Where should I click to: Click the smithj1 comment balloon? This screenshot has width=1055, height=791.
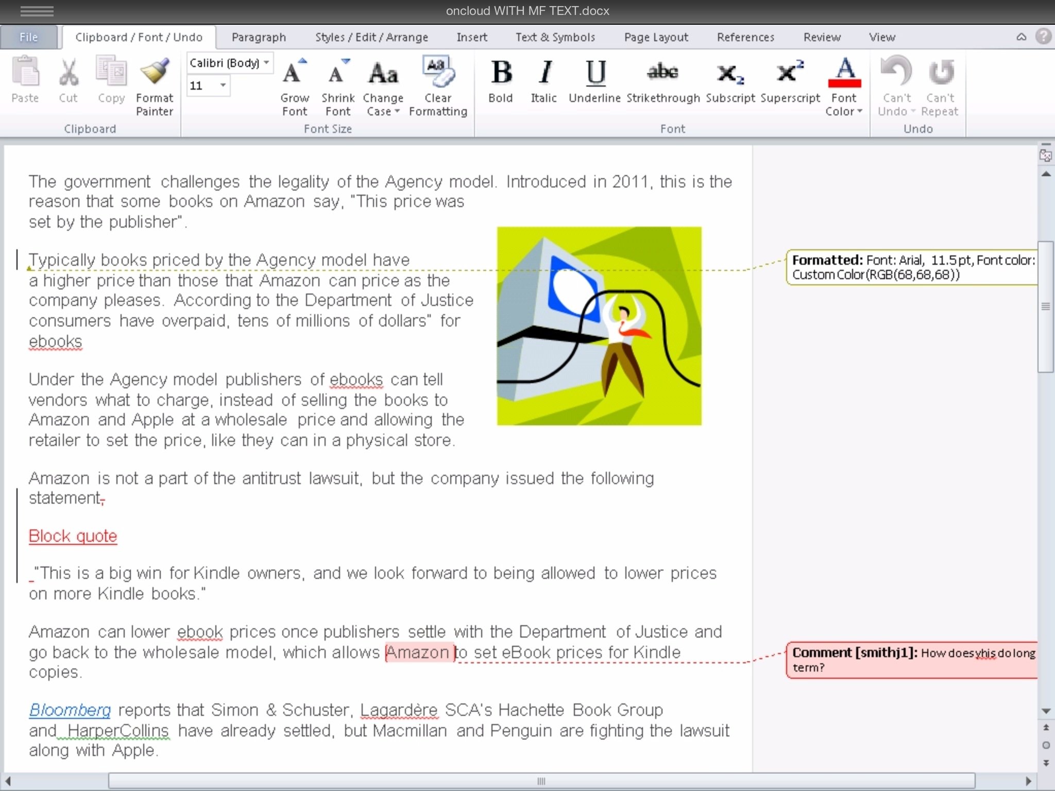pyautogui.click(x=912, y=660)
